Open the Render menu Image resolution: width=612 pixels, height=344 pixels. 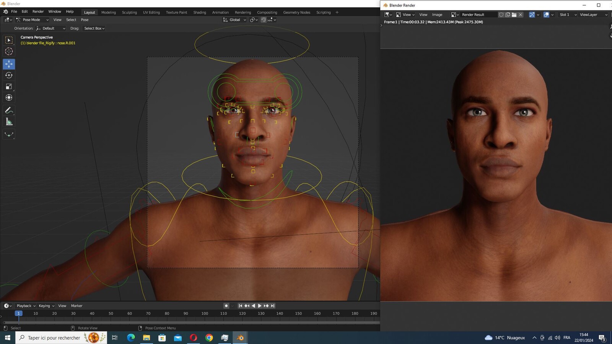click(x=38, y=11)
